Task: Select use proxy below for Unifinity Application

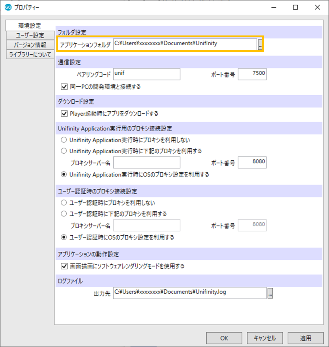Action: pos(64,151)
